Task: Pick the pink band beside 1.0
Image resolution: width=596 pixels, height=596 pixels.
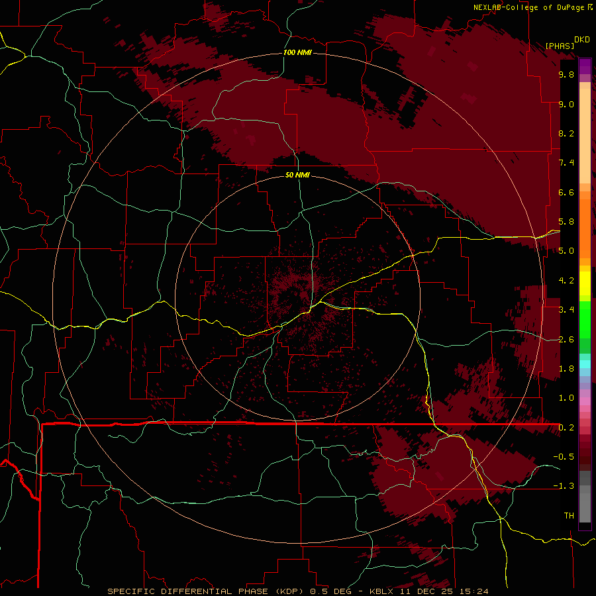Action: [x=585, y=401]
